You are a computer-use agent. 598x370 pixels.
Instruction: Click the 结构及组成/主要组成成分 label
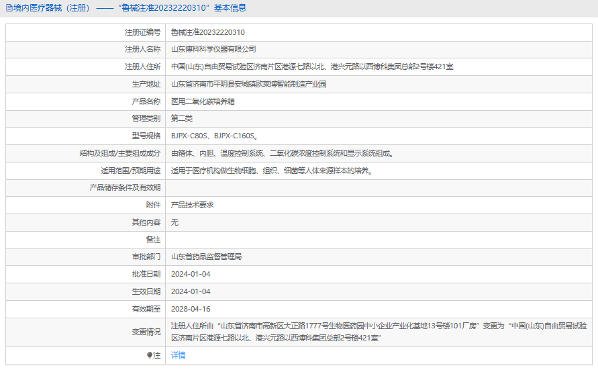coord(119,153)
